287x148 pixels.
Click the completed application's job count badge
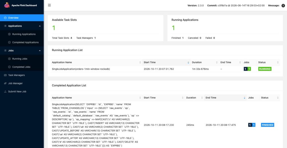252,125
